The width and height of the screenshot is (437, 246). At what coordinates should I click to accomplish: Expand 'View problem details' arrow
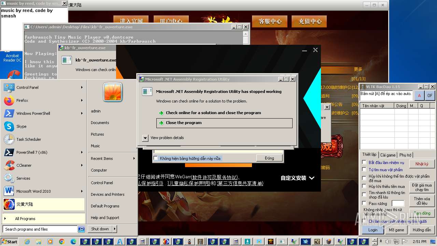coord(145,138)
